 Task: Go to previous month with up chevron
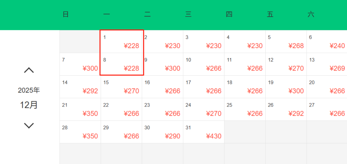[29, 70]
